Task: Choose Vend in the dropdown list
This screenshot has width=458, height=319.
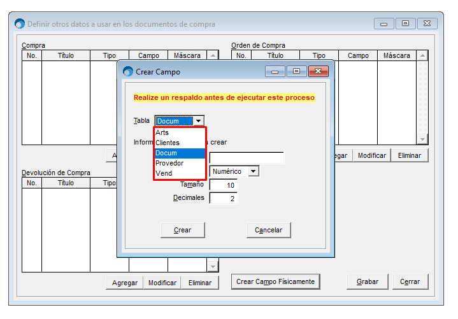Action: (x=180, y=173)
